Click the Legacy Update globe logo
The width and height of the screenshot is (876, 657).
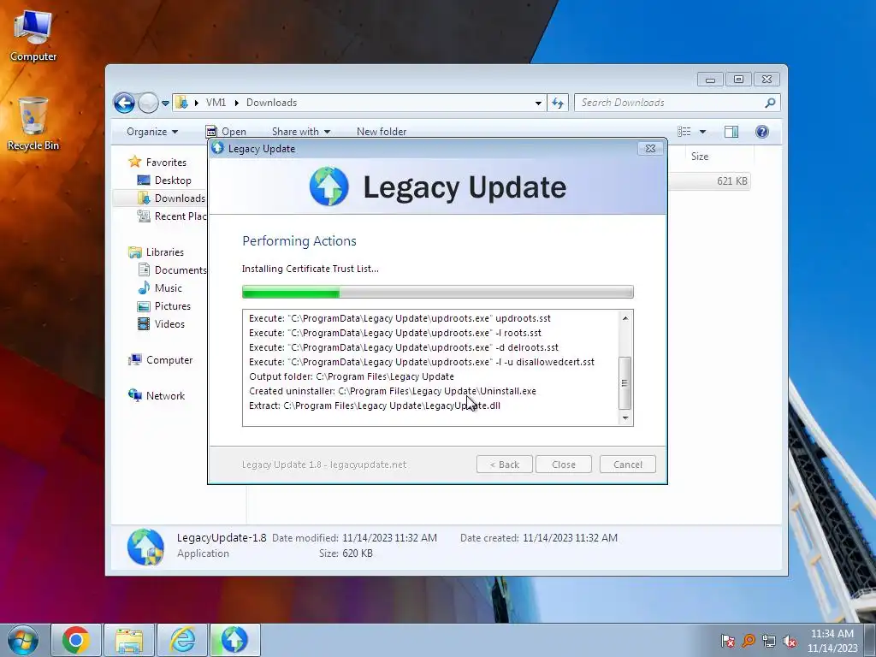[x=329, y=186]
